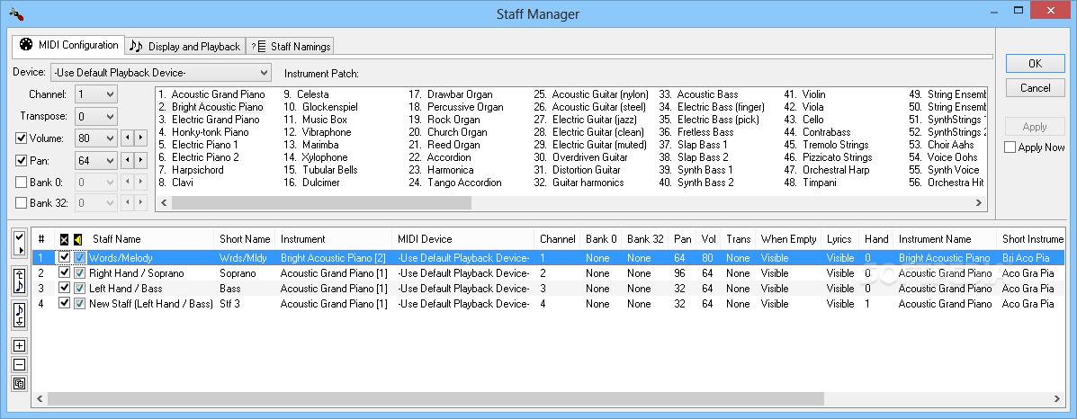Select Distortion Guitar patch
Screen dimensions: 1077x419
pyautogui.click(x=576, y=170)
